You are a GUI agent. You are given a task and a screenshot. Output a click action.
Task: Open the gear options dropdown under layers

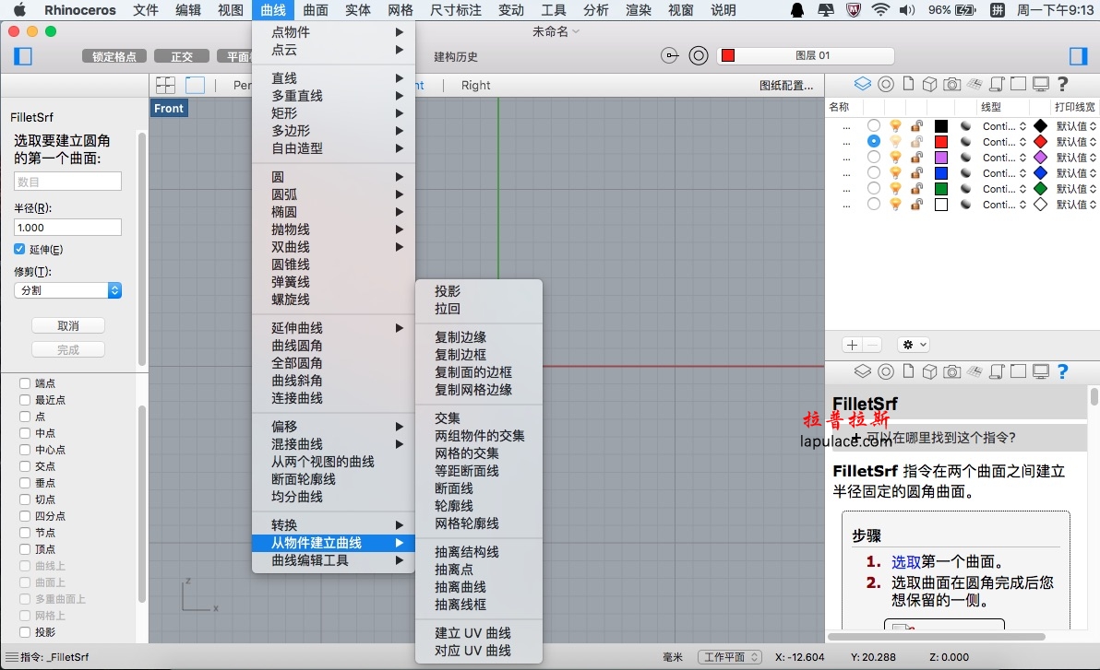coord(915,345)
